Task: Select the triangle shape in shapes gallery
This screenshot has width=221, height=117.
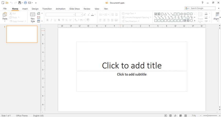Action: [165, 14]
